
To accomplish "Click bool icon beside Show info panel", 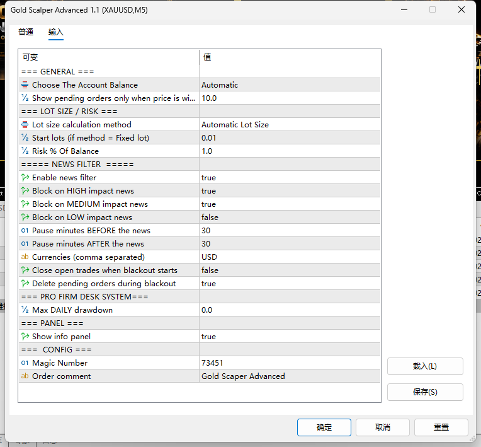I will pyautogui.click(x=25, y=337).
